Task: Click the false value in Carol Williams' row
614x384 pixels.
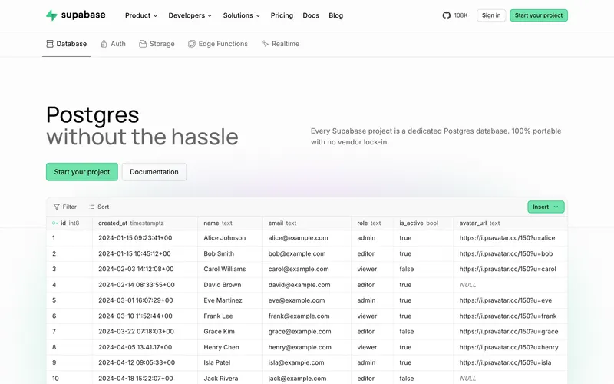Action: [x=424, y=270]
